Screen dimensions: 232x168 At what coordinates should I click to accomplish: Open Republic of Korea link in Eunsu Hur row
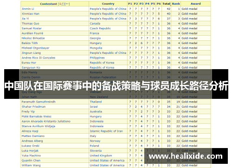pos(102,63)
